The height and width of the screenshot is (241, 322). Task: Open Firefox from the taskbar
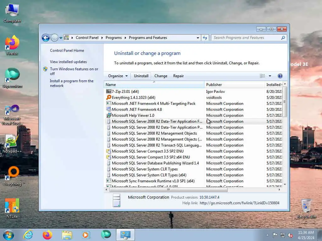click(47, 235)
